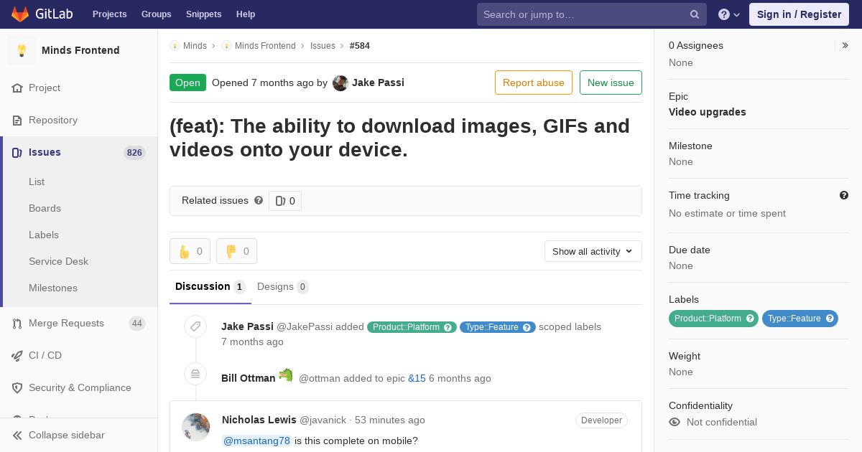Give a thumbs down reaction
The image size is (862, 452).
point(236,251)
